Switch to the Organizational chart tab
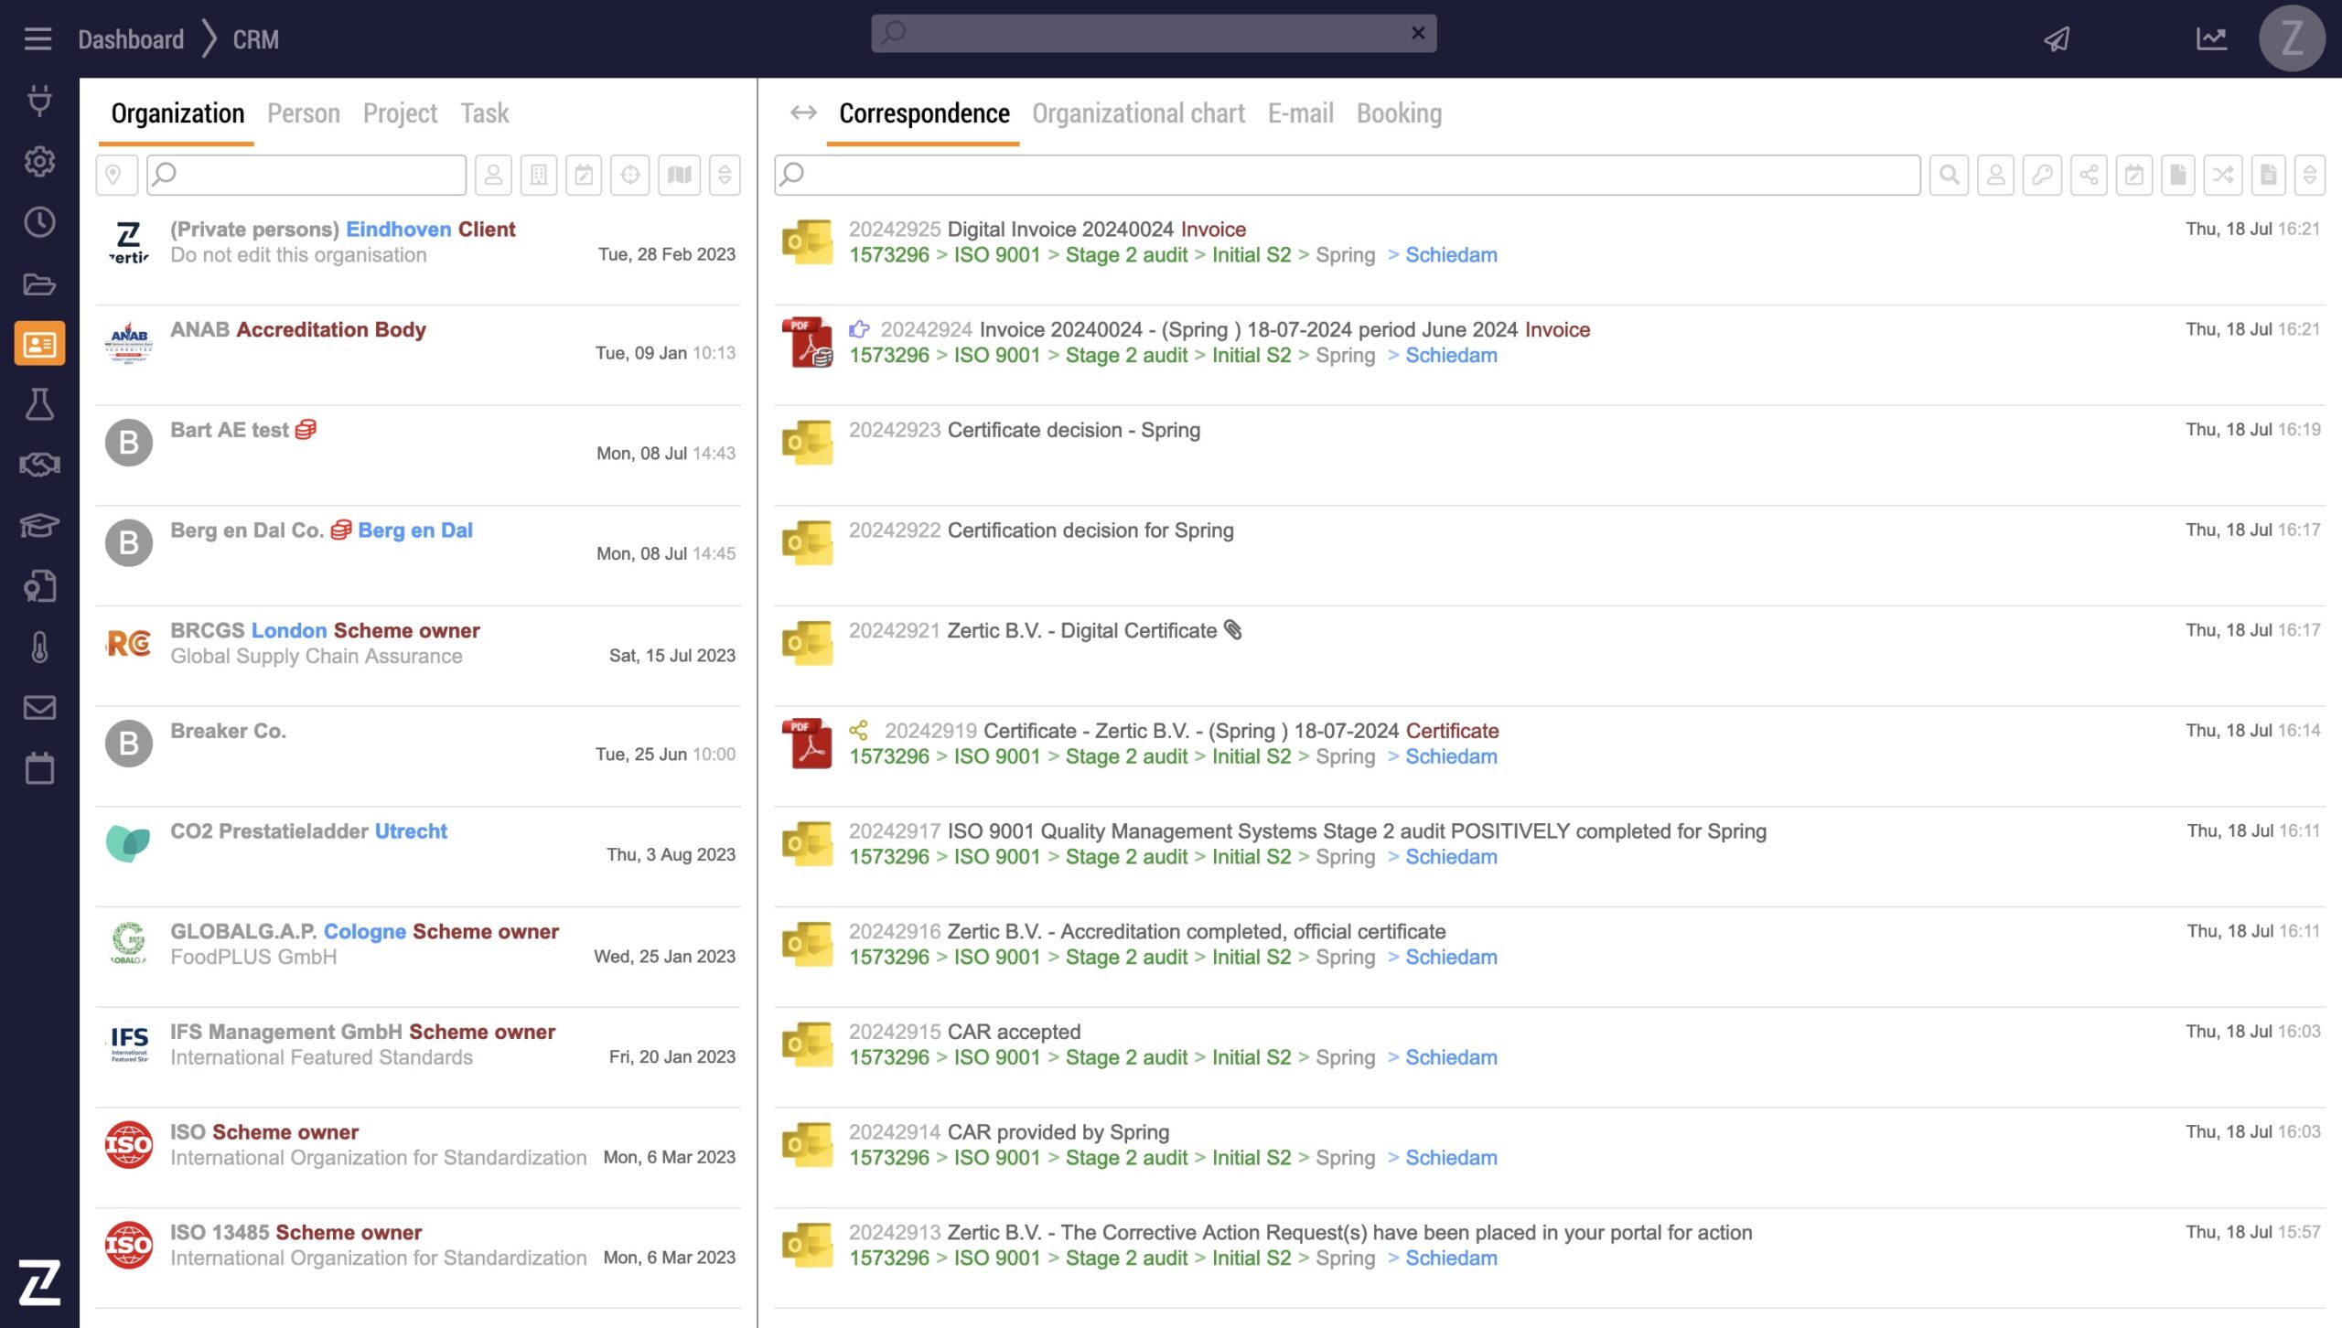 click(1138, 112)
